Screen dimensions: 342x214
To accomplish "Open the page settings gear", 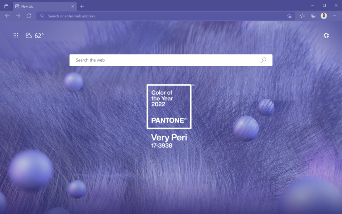I will coord(326,35).
